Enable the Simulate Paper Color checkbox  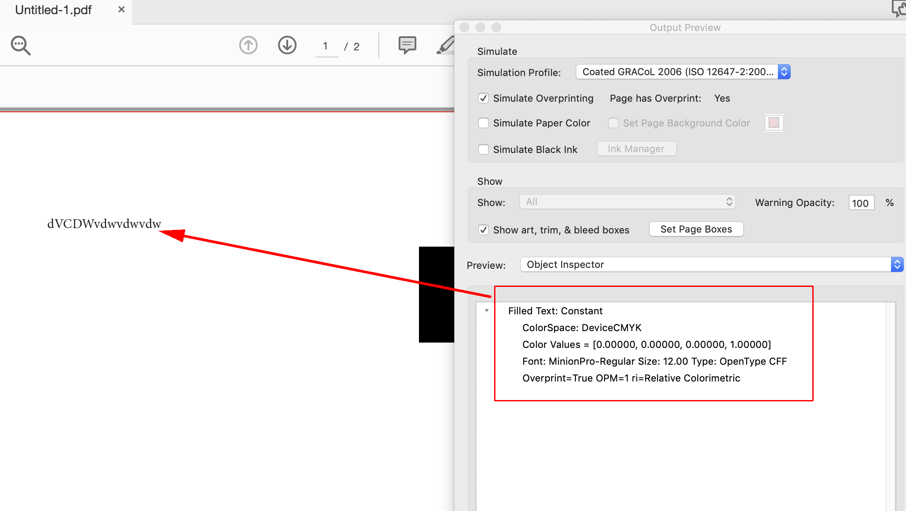484,123
